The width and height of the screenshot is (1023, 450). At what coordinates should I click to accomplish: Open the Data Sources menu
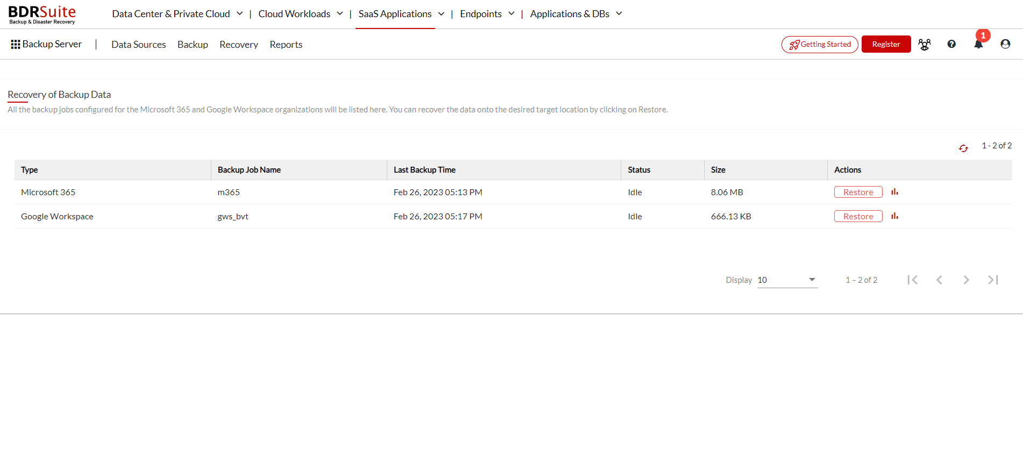click(139, 45)
